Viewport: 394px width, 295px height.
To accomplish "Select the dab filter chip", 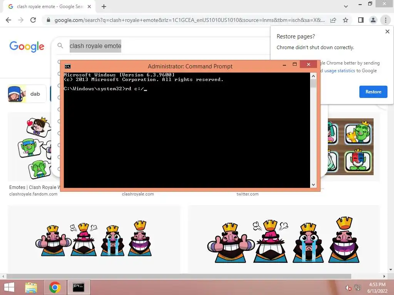I will point(27,94).
